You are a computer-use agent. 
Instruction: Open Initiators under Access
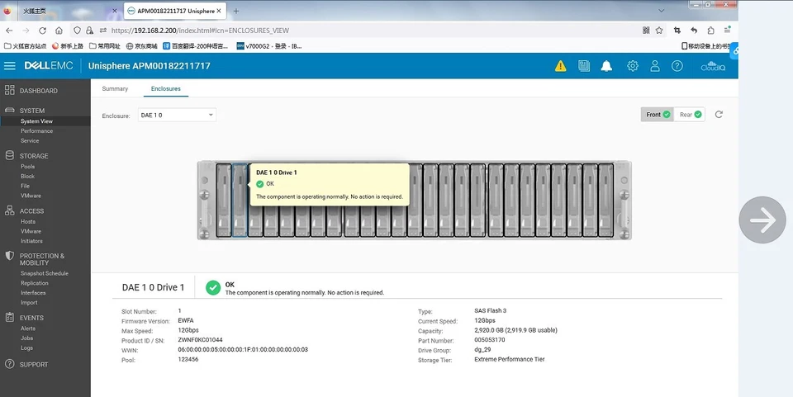[31, 241]
